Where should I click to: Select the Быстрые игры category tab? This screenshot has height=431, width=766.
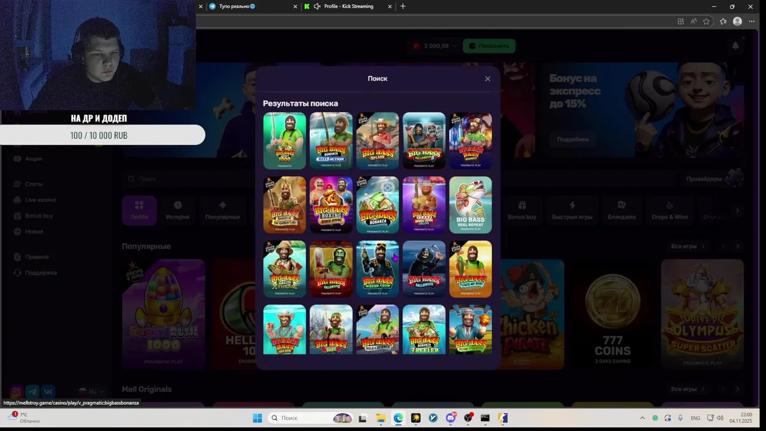572,211
